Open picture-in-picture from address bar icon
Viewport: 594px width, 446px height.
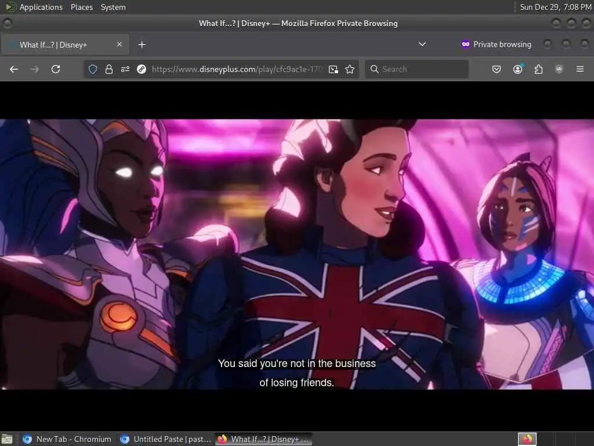tap(334, 69)
